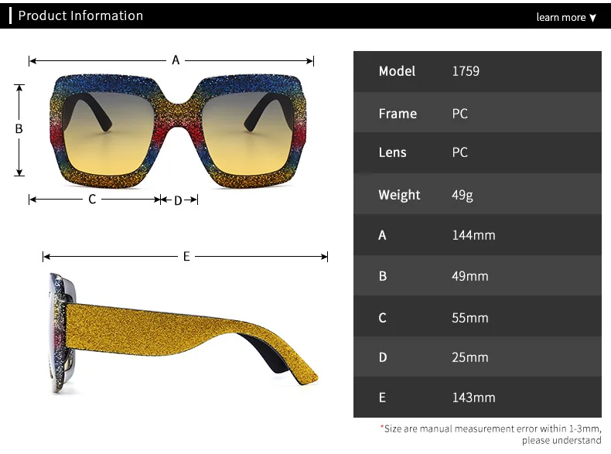Select model value 1759
The height and width of the screenshot is (454, 611).
466,71
